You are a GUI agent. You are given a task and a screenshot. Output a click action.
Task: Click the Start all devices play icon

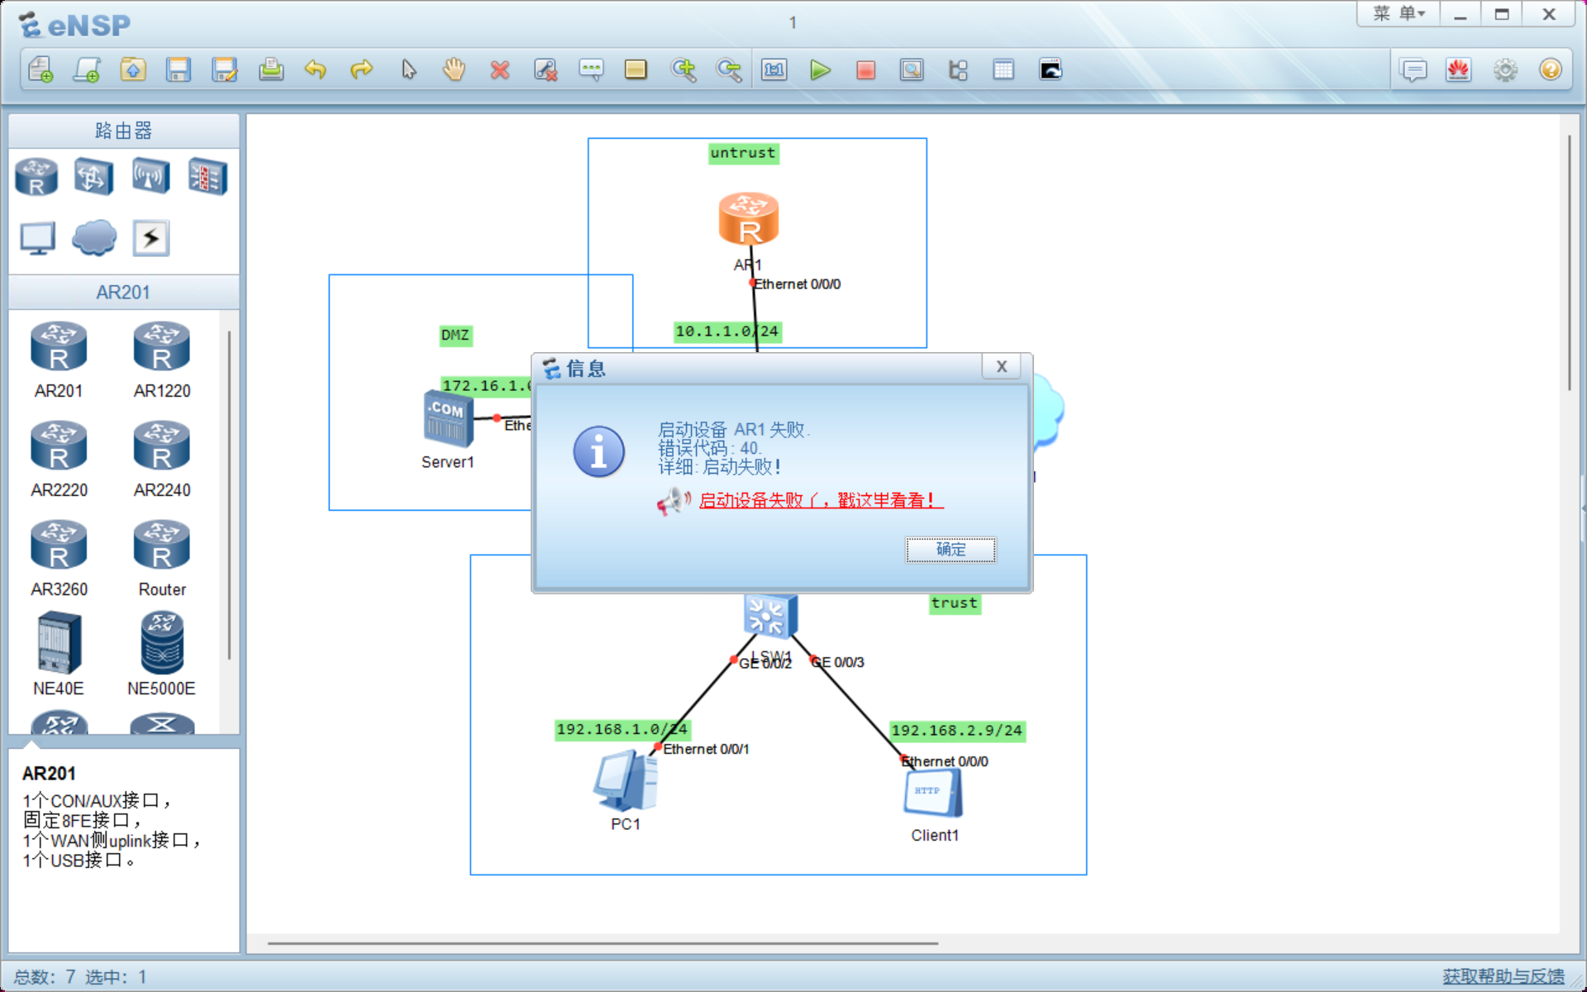[x=819, y=70]
